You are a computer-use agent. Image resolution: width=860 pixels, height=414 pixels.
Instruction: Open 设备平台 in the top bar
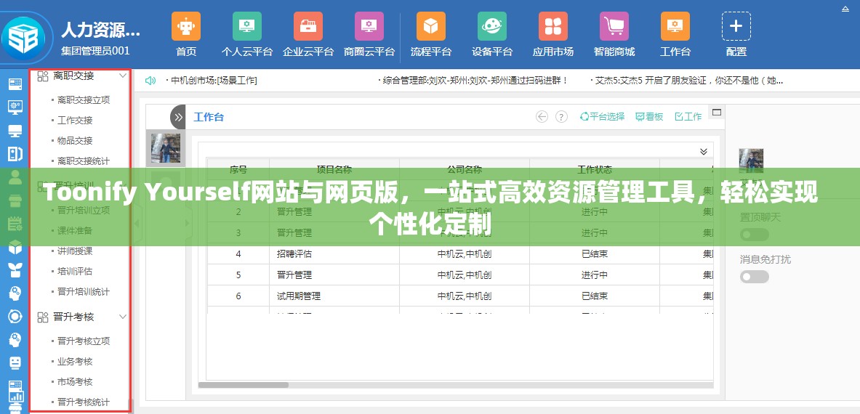tap(492, 26)
